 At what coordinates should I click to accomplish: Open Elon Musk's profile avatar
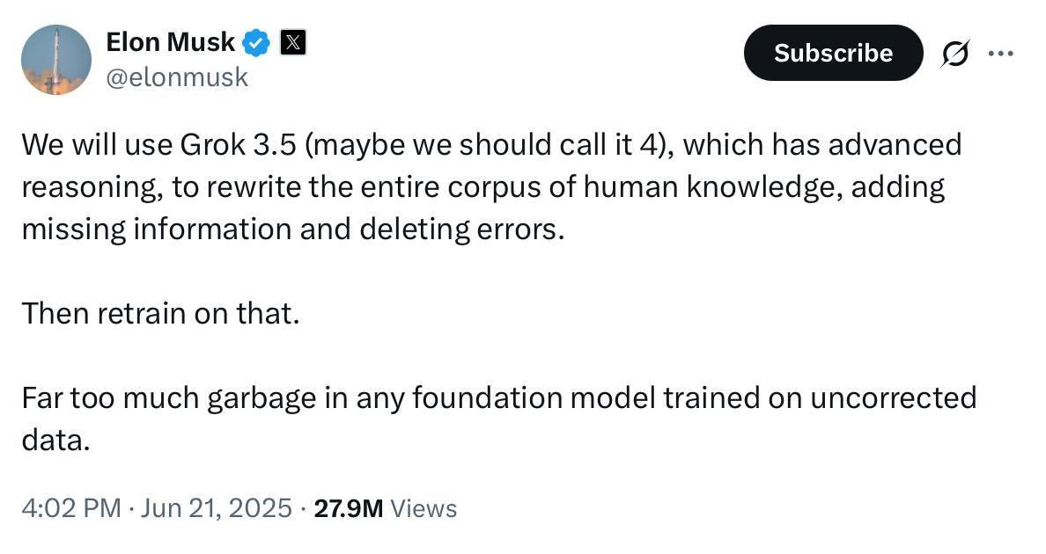56,59
